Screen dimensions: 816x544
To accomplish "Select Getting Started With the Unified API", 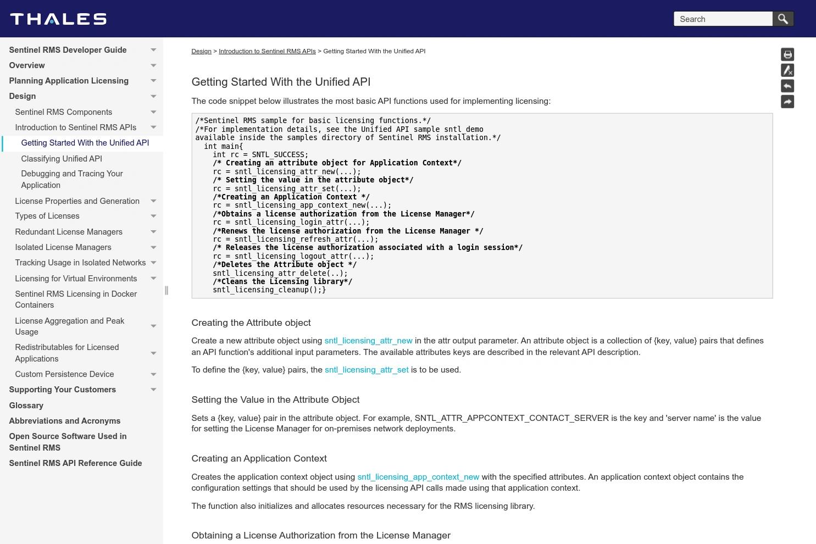I will (x=85, y=143).
